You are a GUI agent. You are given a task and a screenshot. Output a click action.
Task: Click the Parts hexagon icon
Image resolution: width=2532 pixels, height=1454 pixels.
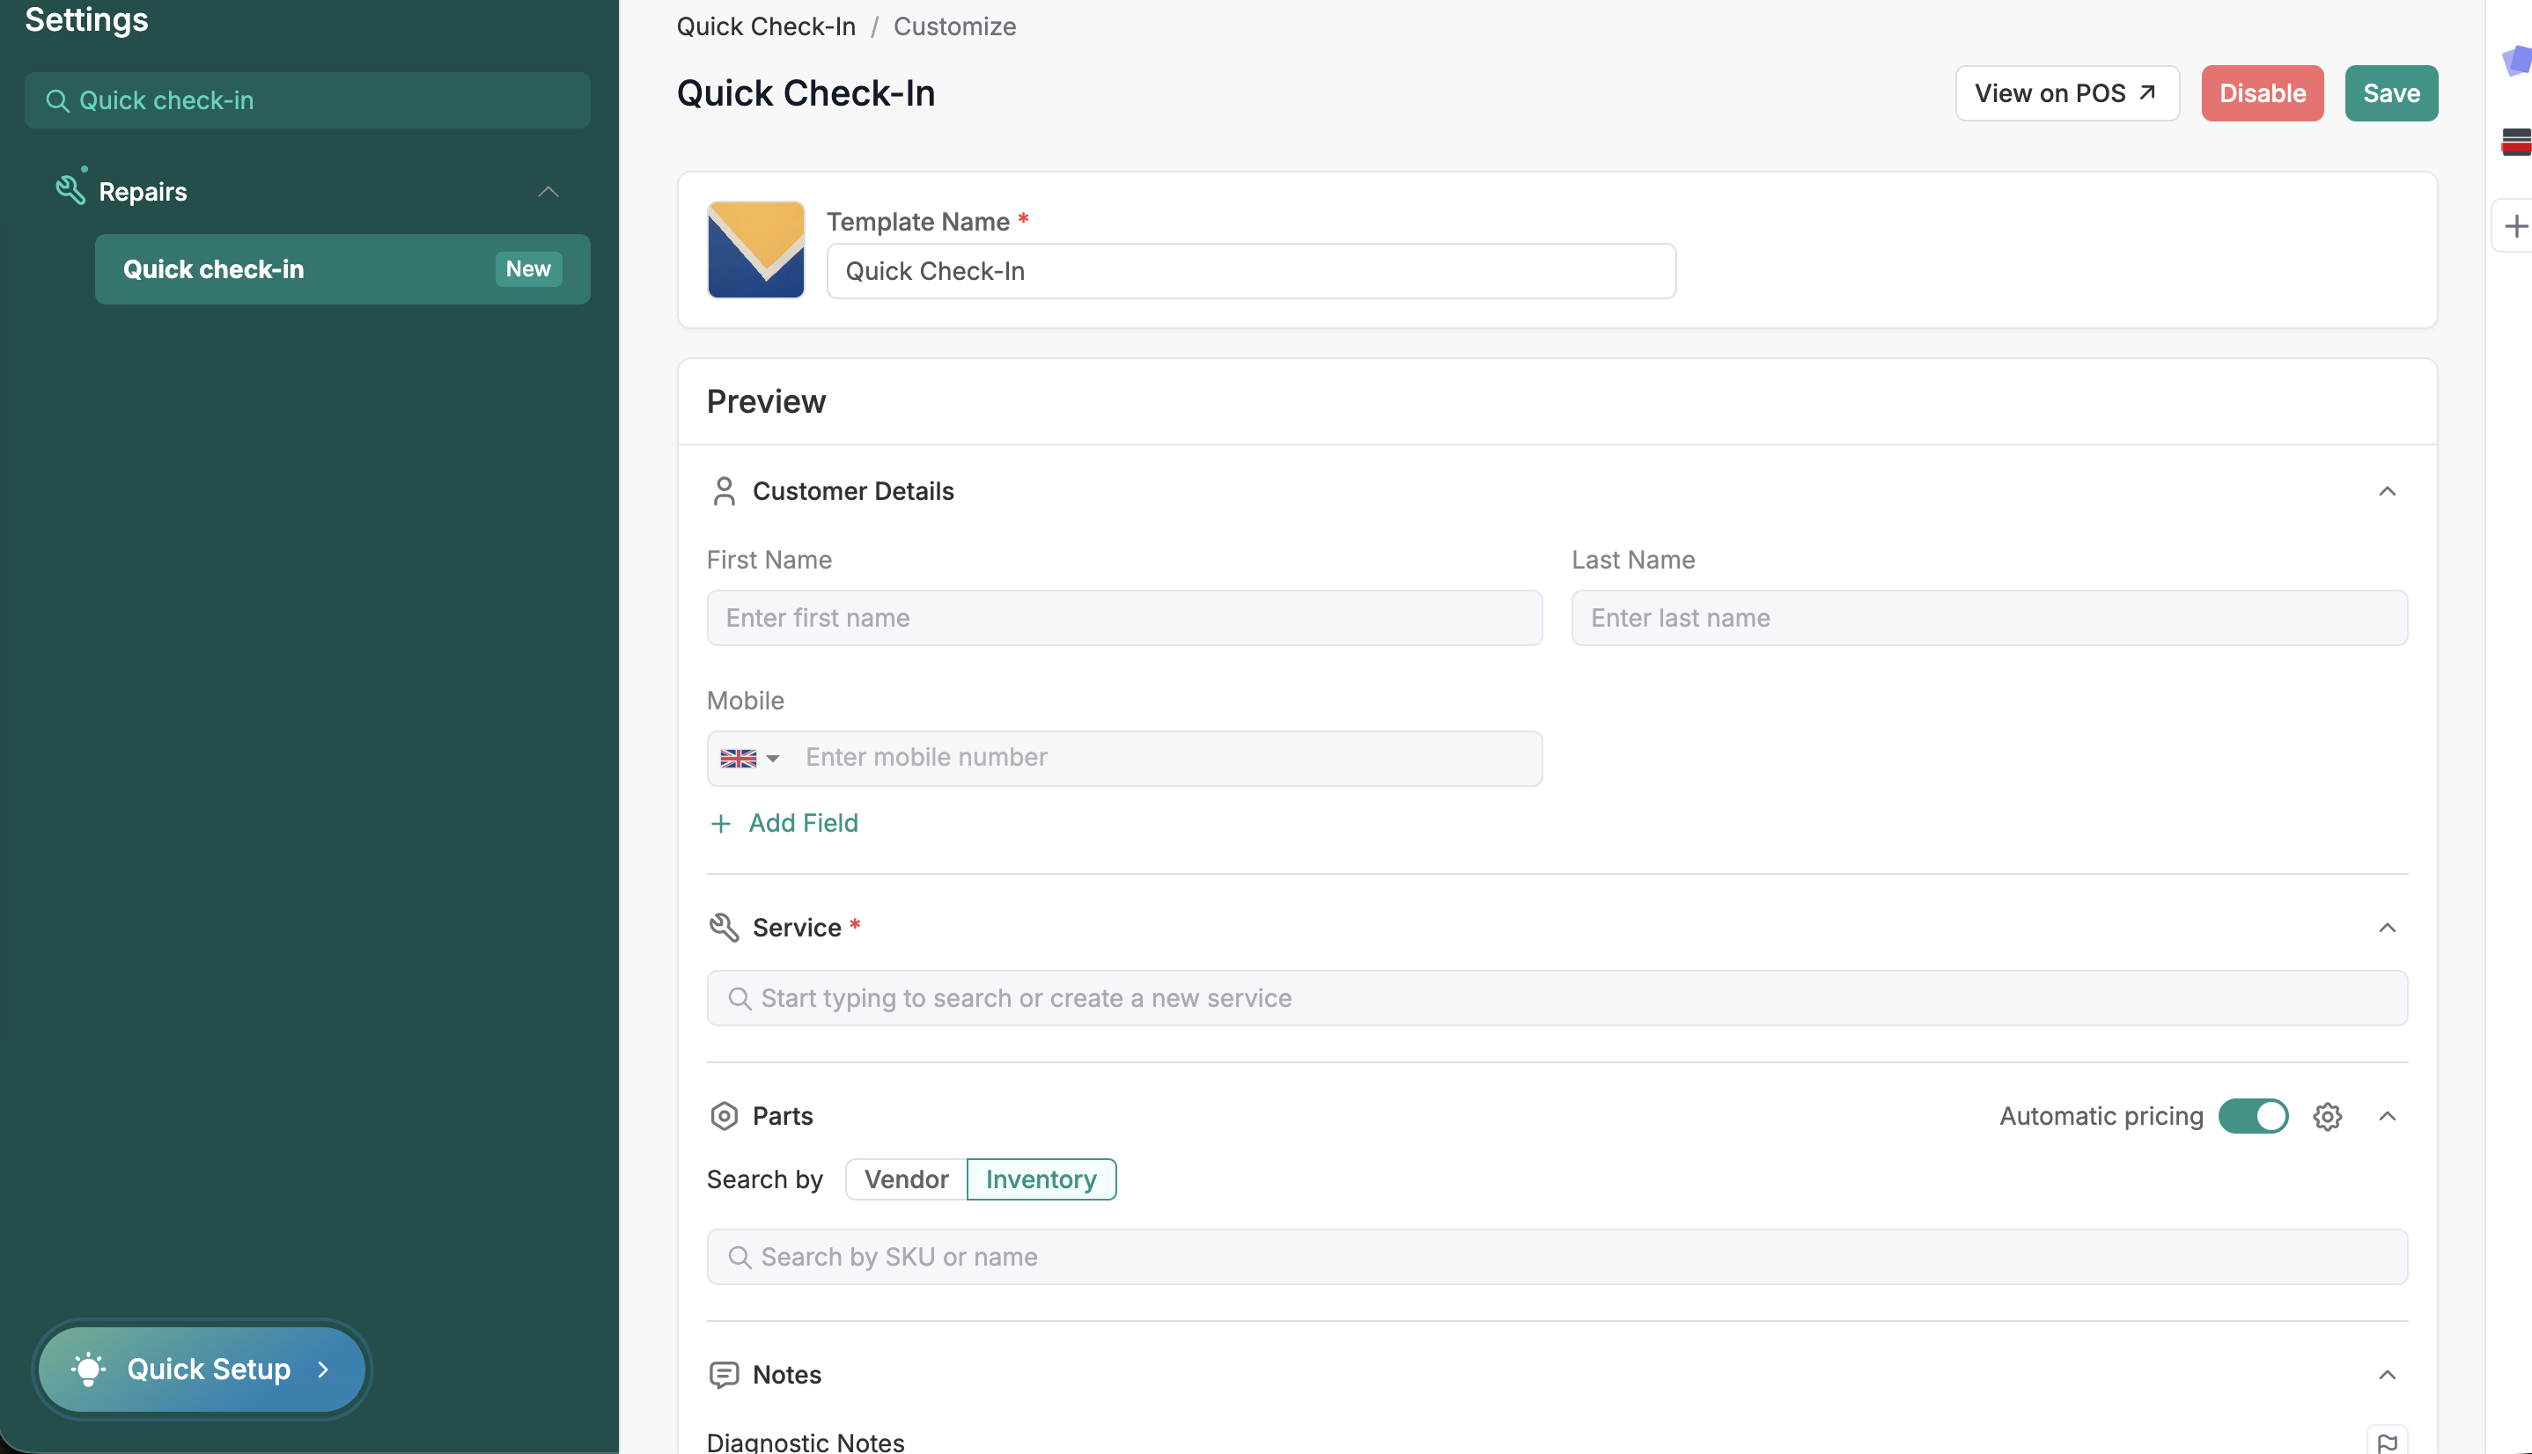[725, 1116]
